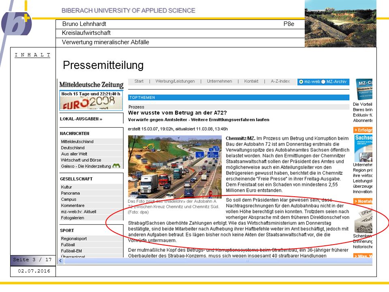This screenshot has height=292, width=389.
Task: Click the TOPTHEMEN section header
Action: click(239, 98)
